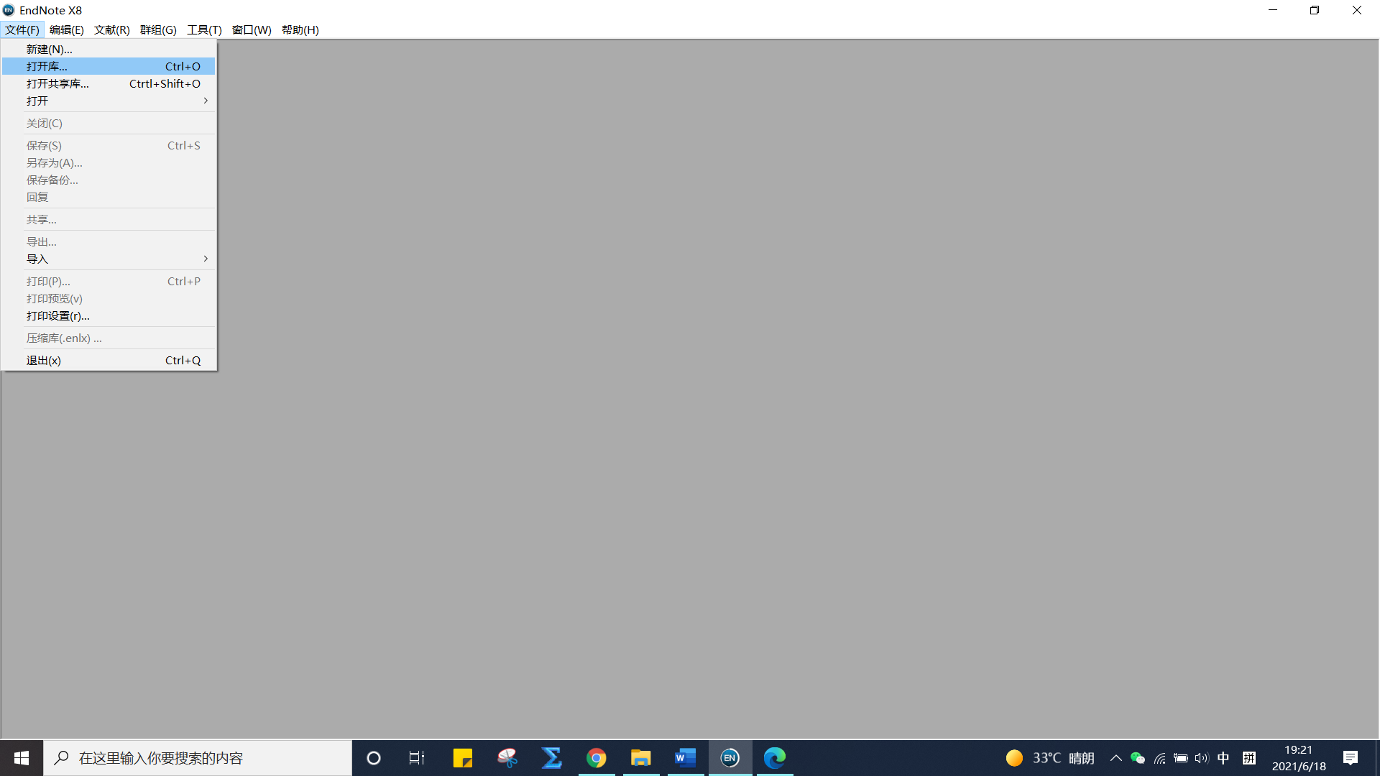Open the Task View button
The image size is (1380, 776).
click(417, 758)
